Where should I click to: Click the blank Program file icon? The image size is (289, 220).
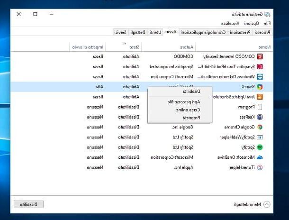point(260,107)
